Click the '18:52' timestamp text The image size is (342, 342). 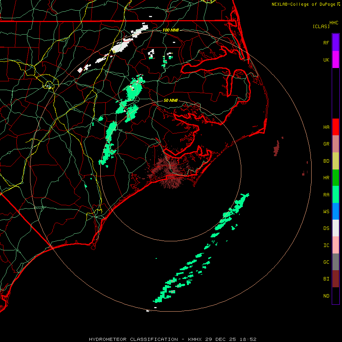click(x=248, y=339)
